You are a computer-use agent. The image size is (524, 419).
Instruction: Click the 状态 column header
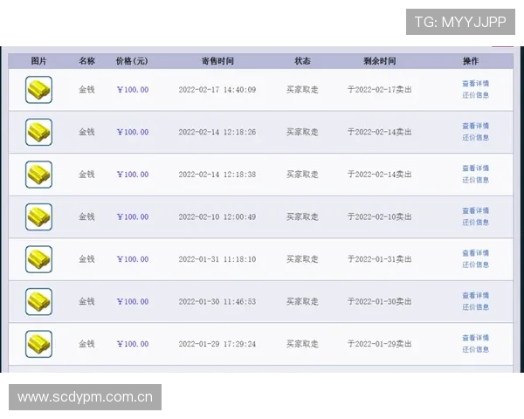coord(302,61)
